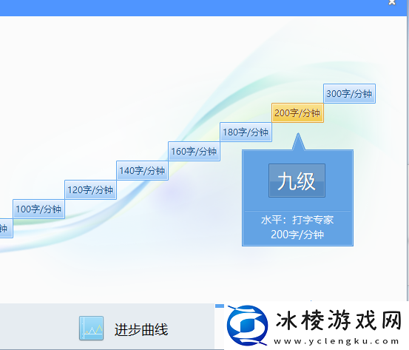
Task: Select the 100字/分钟 speed step
Action: click(38, 209)
